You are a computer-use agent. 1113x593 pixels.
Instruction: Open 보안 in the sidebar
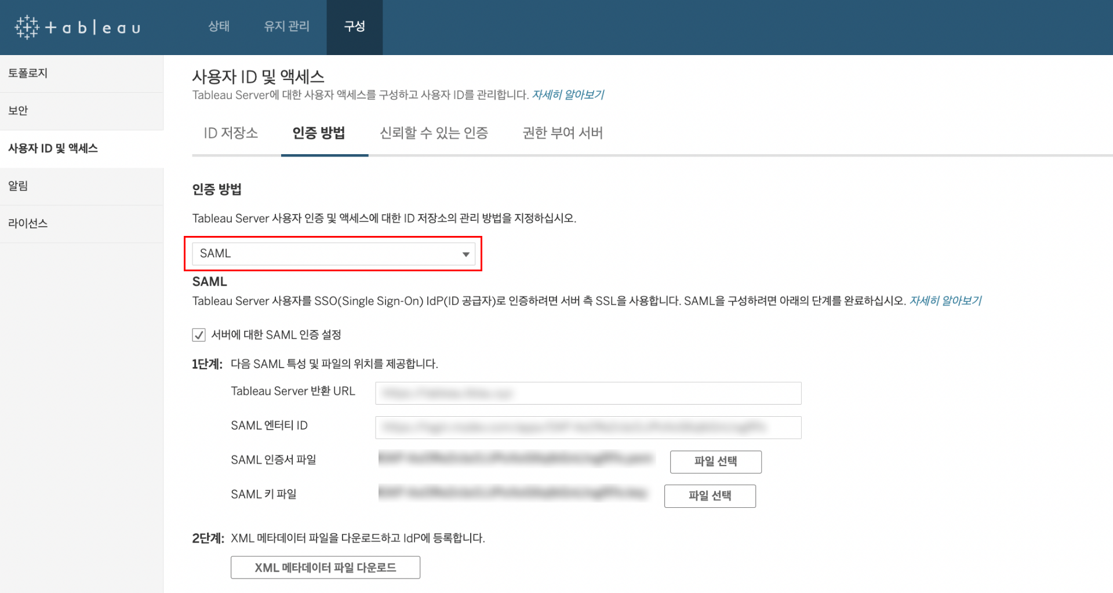(x=81, y=111)
